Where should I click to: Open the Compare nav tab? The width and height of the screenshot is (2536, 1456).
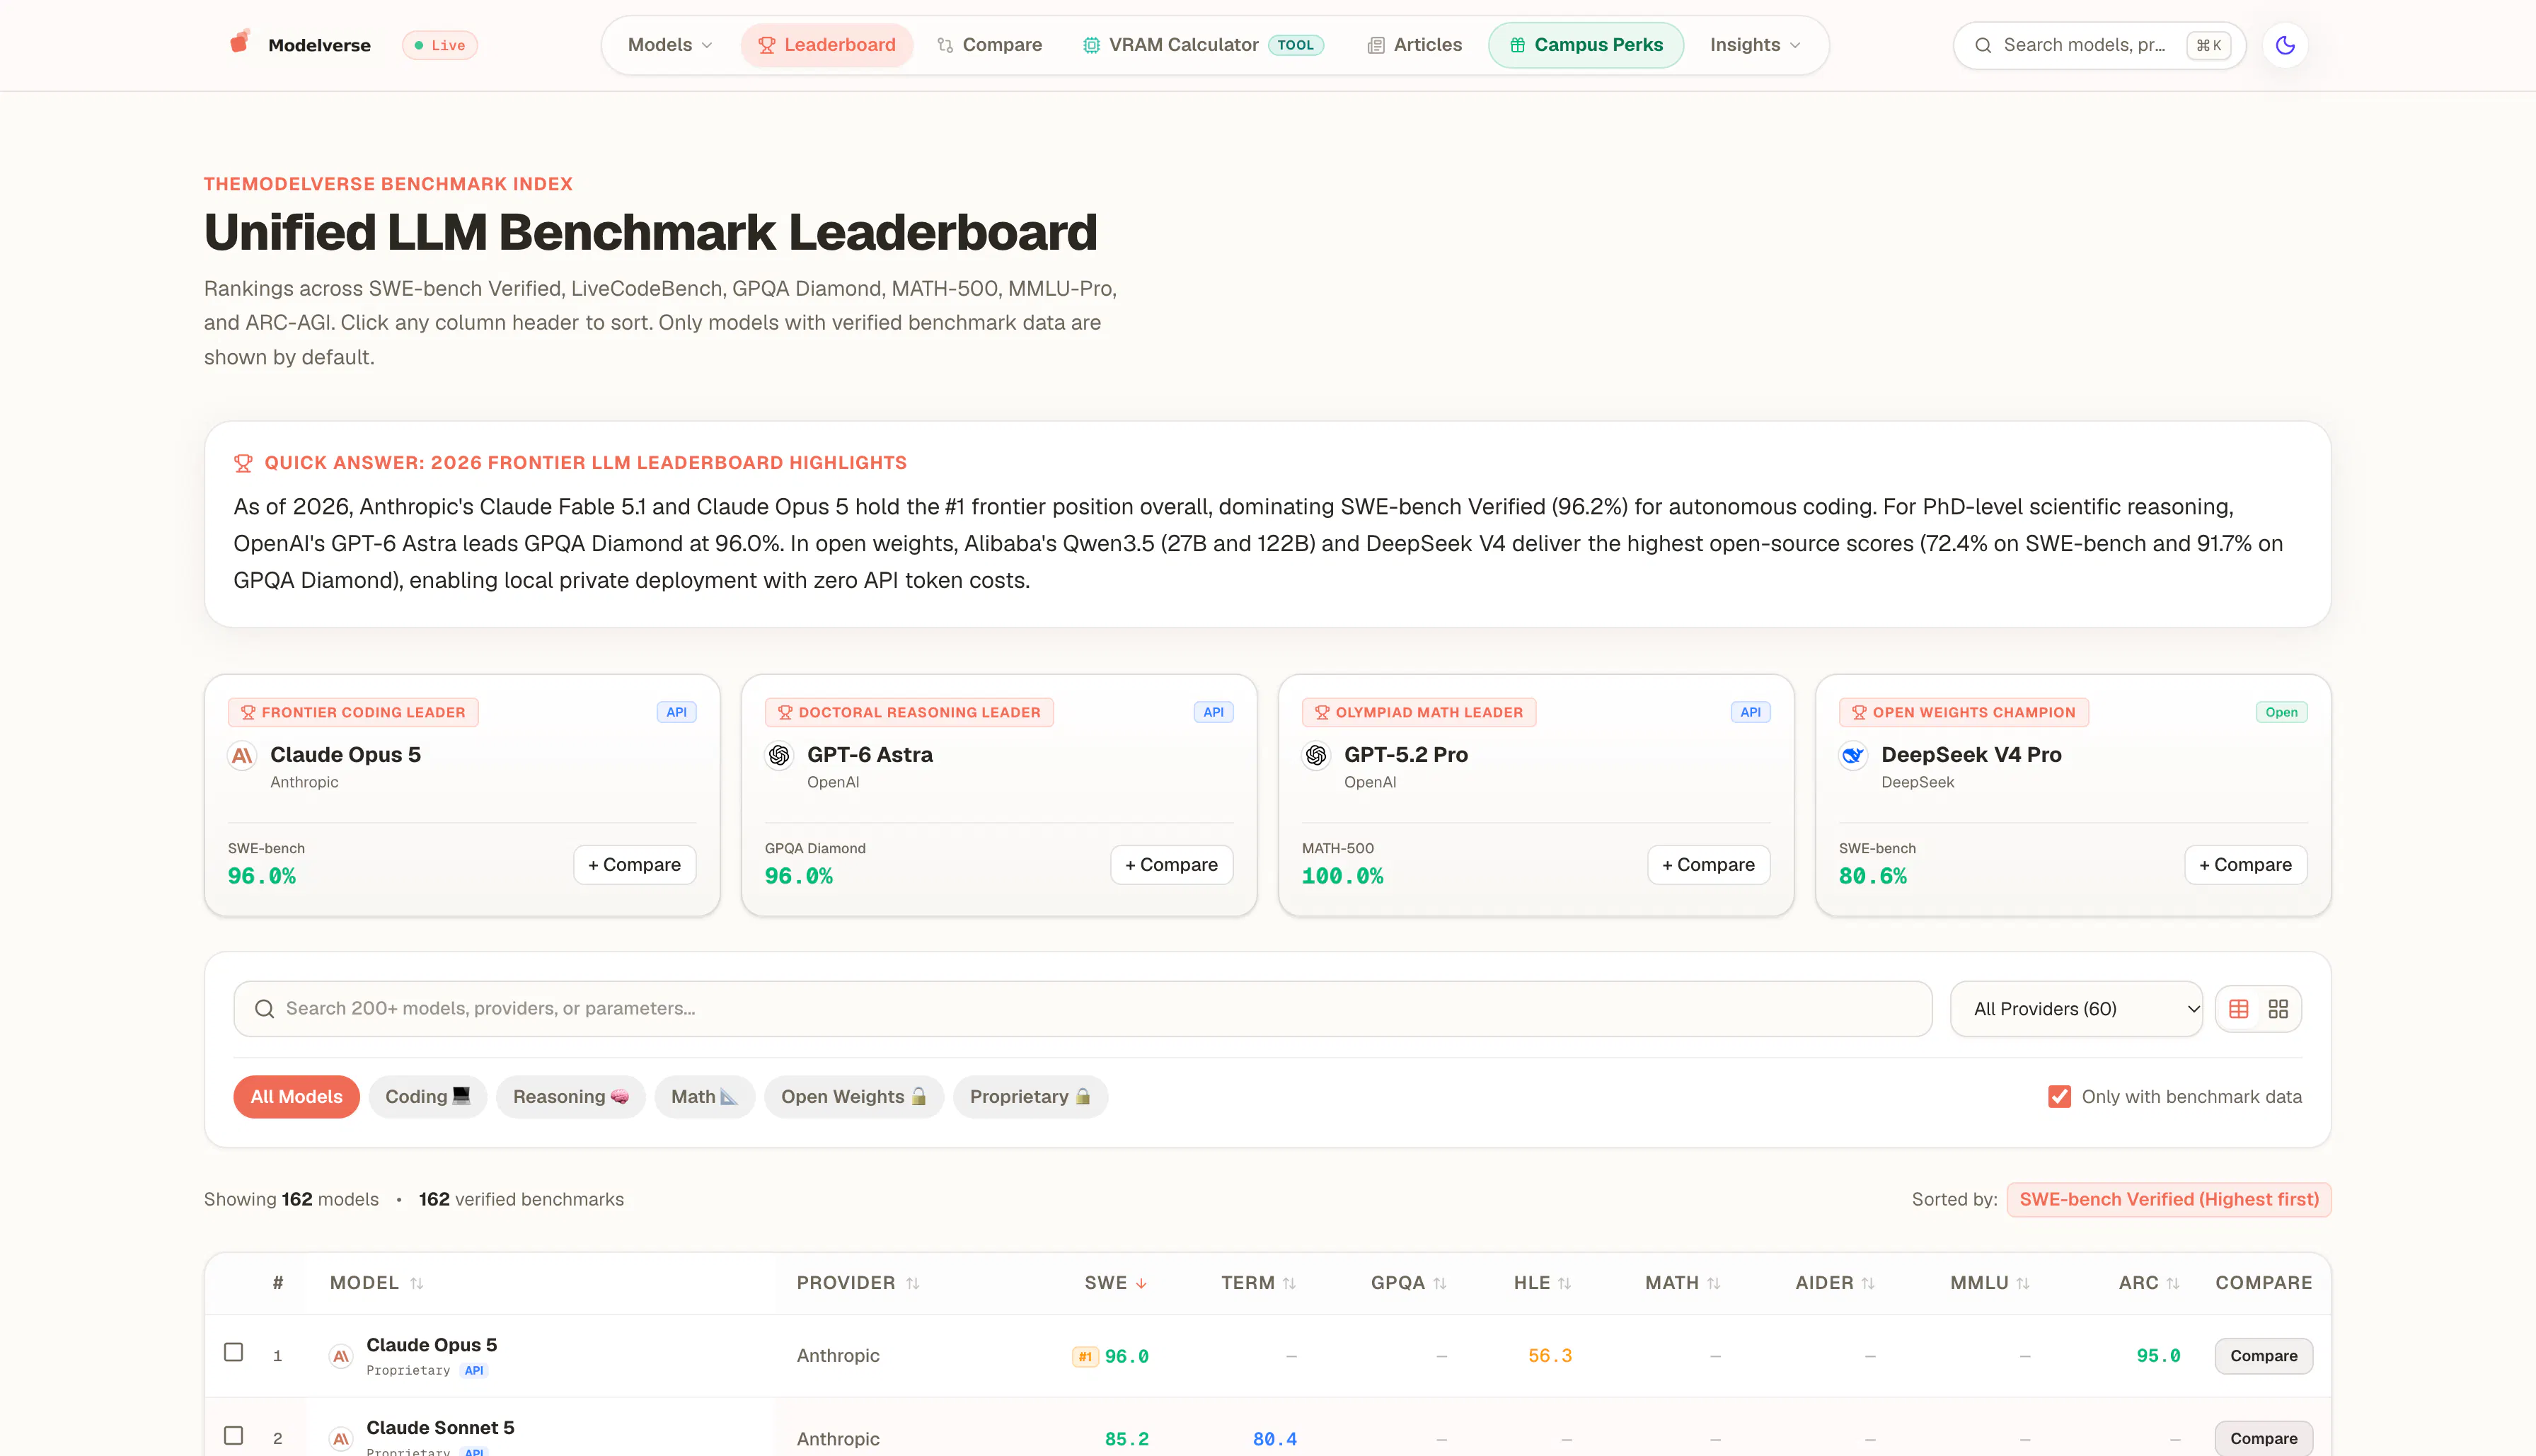point(990,45)
